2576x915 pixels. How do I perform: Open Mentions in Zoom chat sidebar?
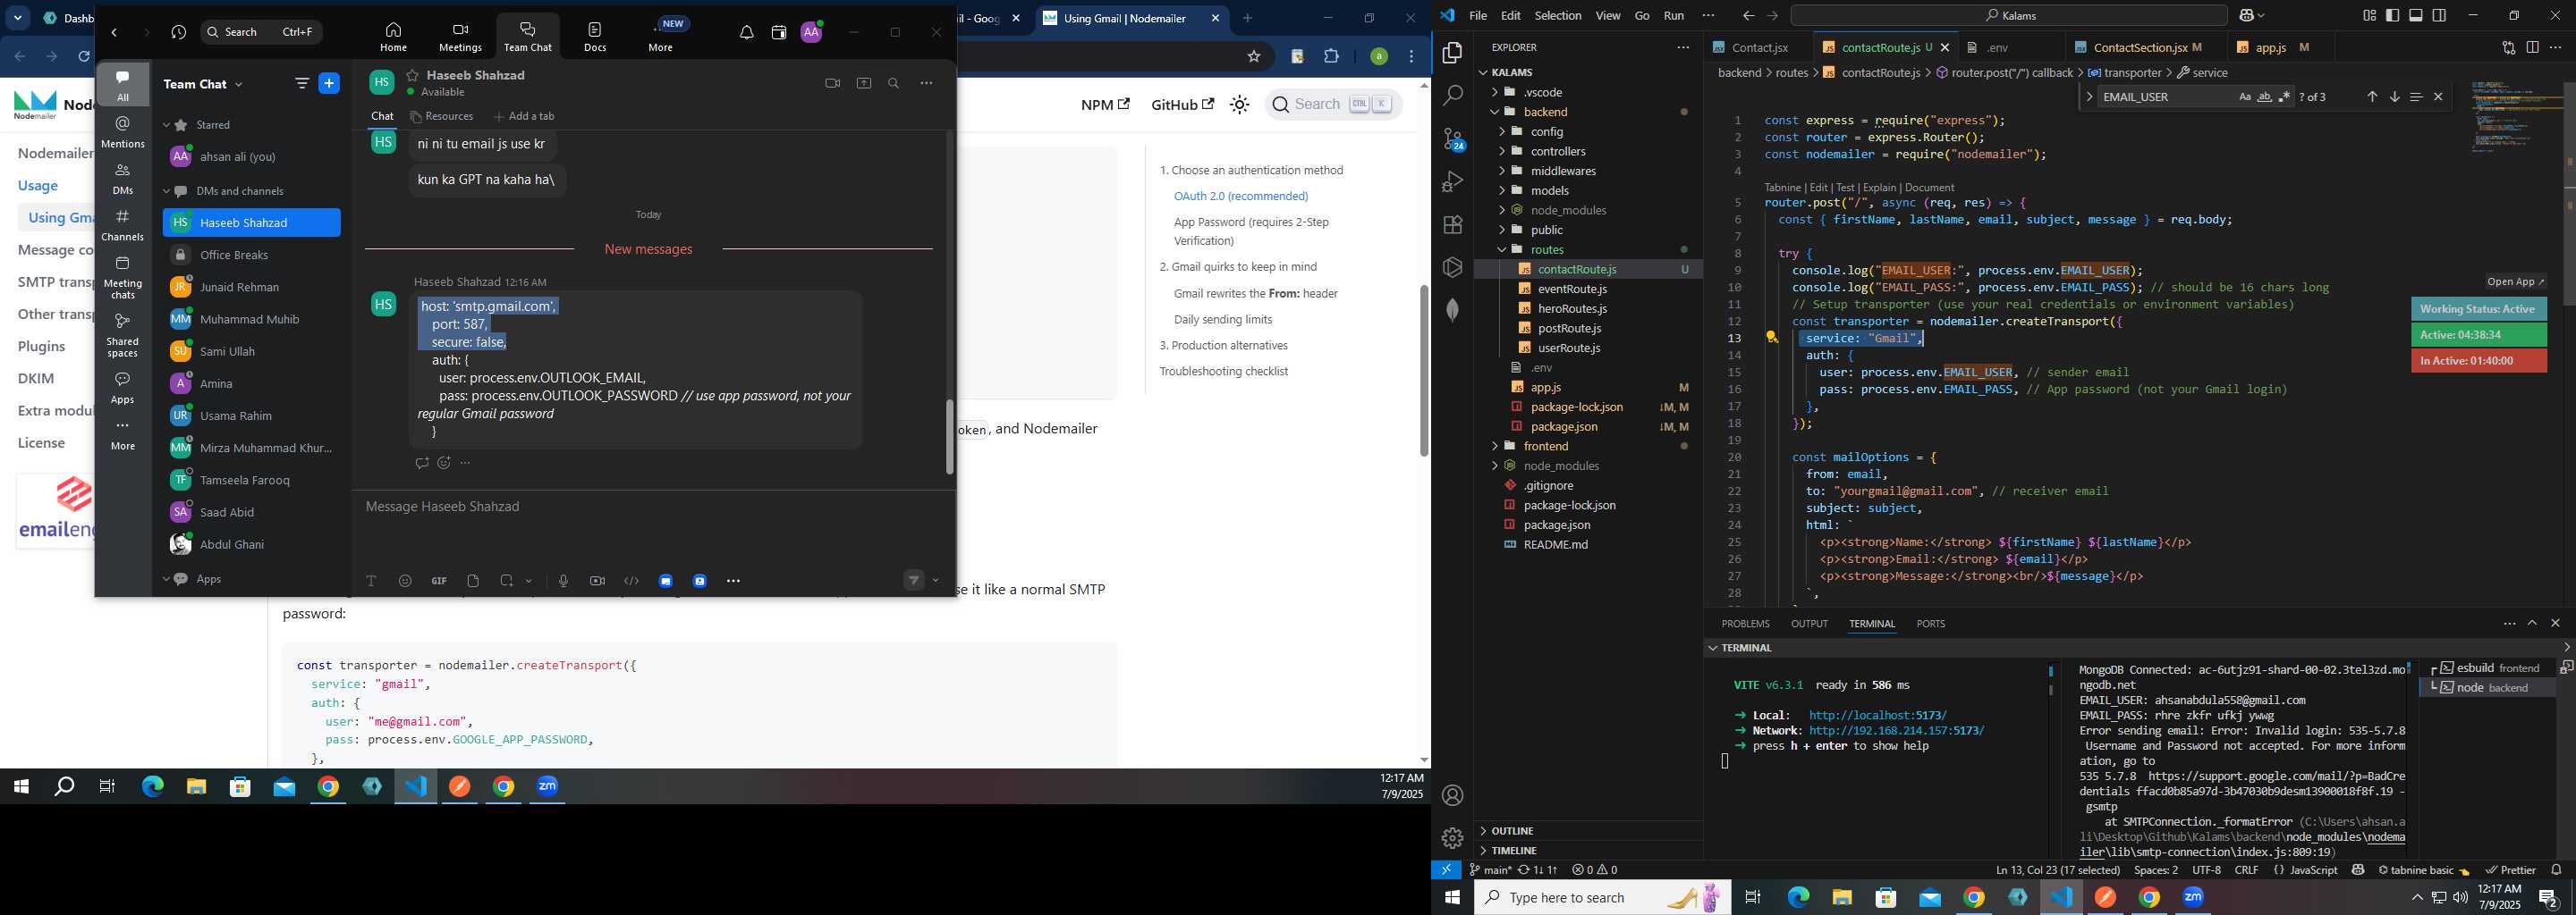(123, 132)
